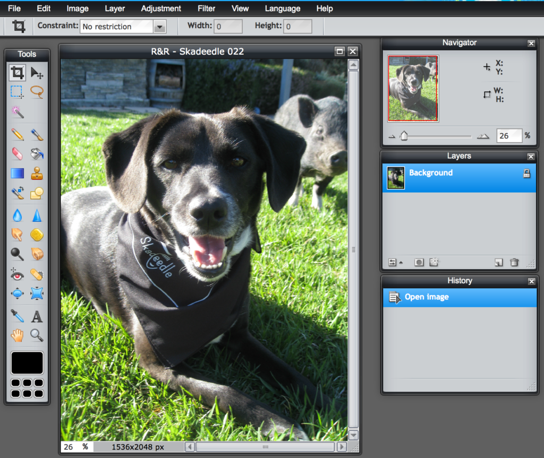
Task: Select the Background layer
Action: click(430, 172)
